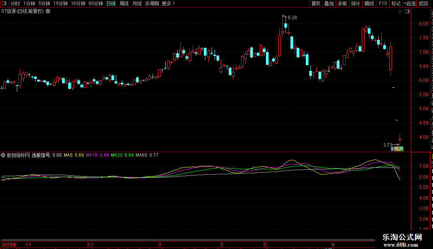Add stock via +自选 button
The width and height of the screenshot is (433, 249).
[410, 3]
